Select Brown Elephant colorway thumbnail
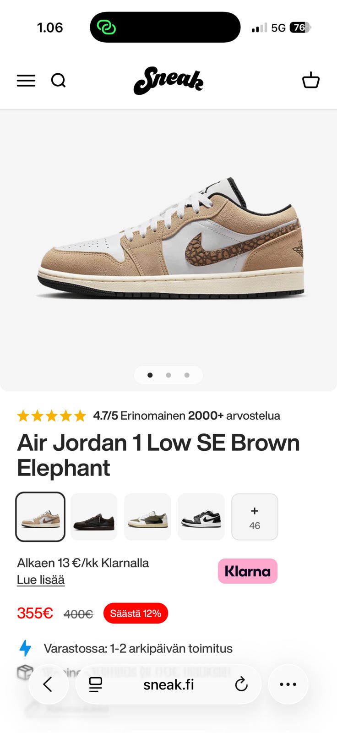The image size is (337, 733). [40, 517]
